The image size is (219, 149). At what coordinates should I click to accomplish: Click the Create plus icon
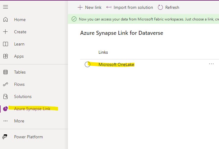click(5, 32)
